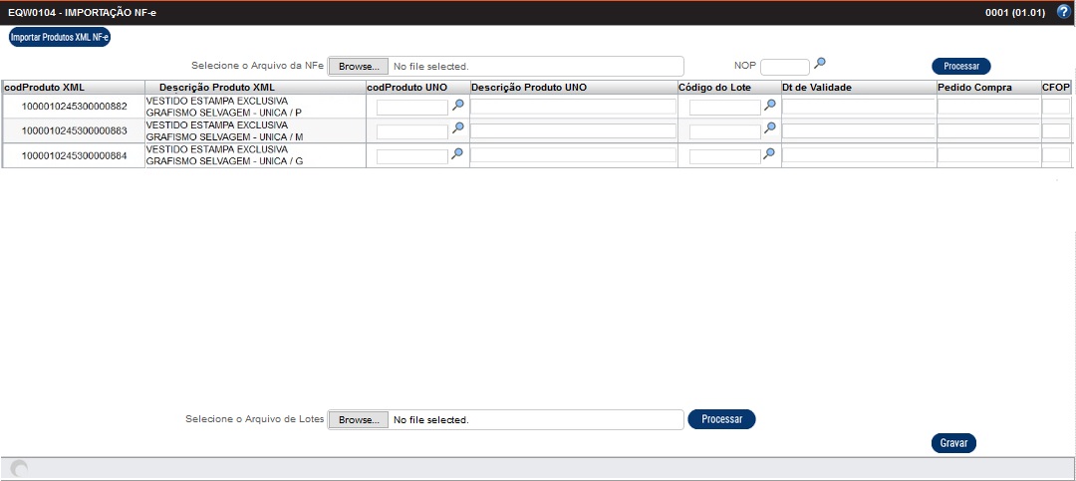Click Processar beside the Lotes file selector
Image resolution: width=1076 pixels, height=481 pixels.
(721, 419)
